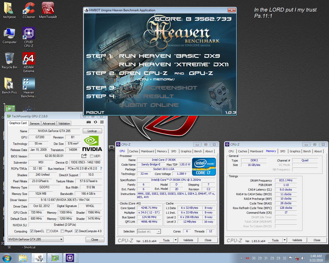The width and height of the screenshot is (329, 263).
Task: Toggle the OpenCL checkbox
Action: tap(32, 231)
